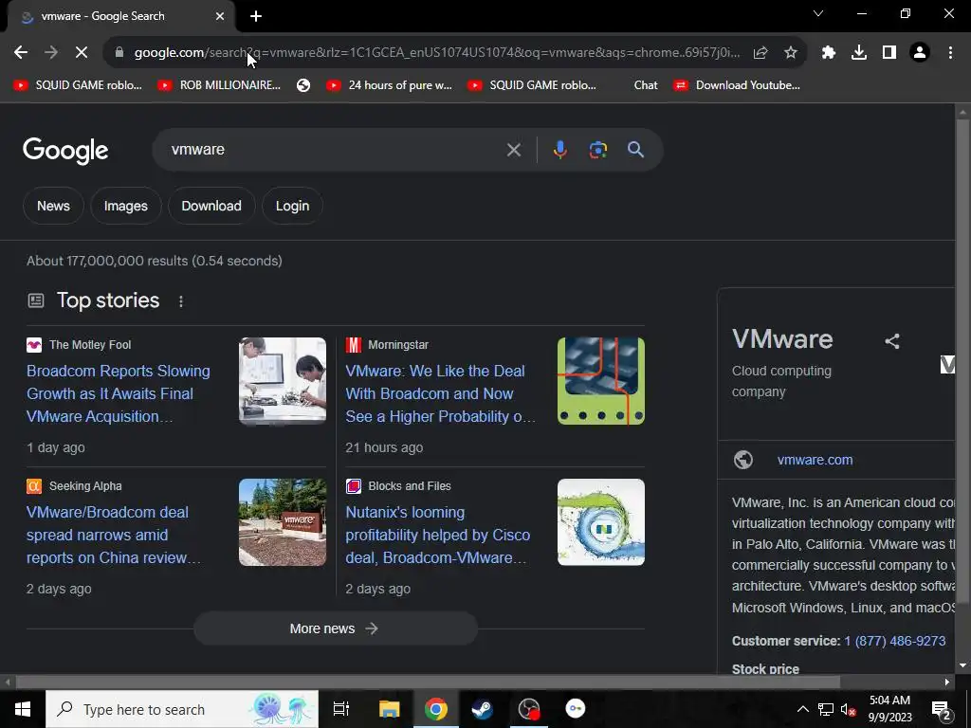The height and width of the screenshot is (728, 971).
Task: Submit search with the magnifying glass icon
Action: [635, 150]
